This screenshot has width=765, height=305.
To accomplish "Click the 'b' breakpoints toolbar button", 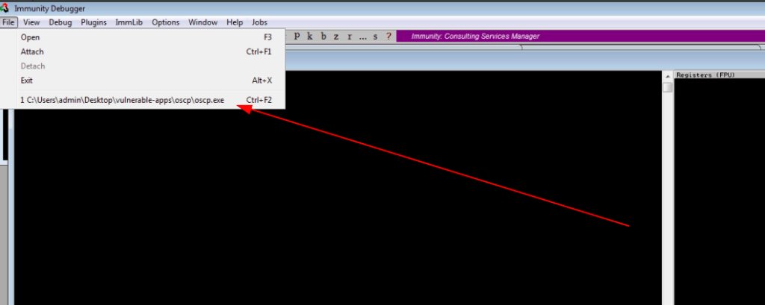I will point(323,37).
